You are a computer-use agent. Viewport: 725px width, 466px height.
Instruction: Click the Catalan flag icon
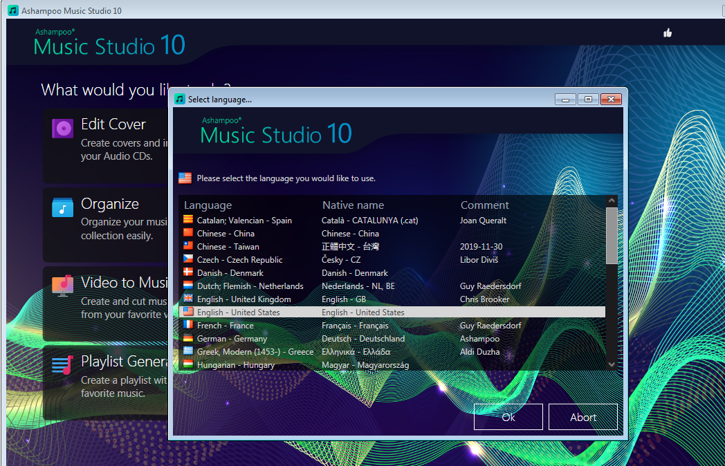click(188, 220)
